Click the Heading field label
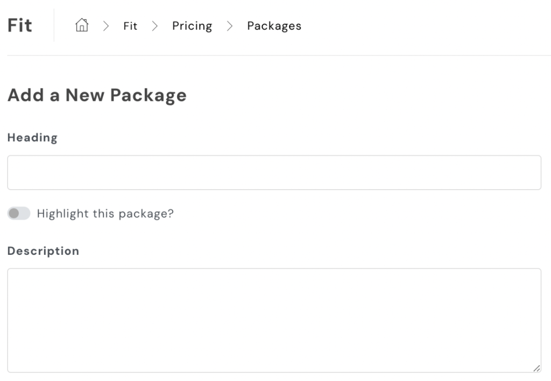 (32, 137)
